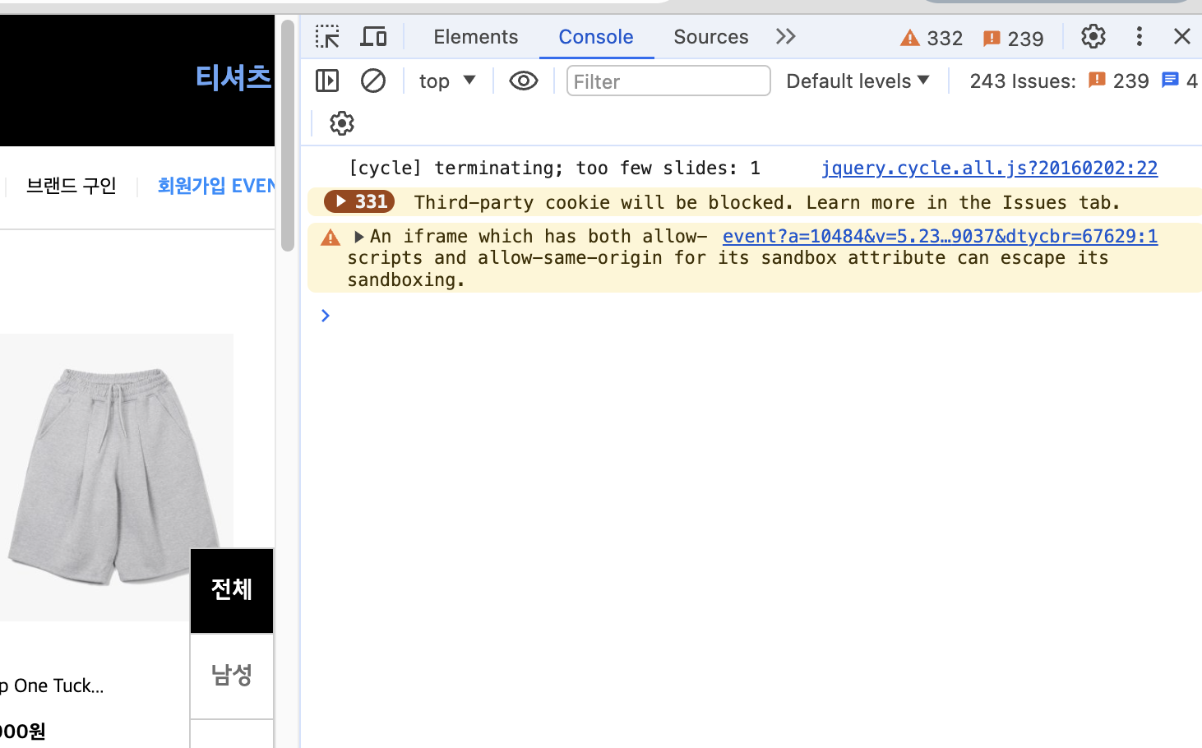Click the page vertical scrollbar thumb
1202x748 pixels.
[x=288, y=136]
